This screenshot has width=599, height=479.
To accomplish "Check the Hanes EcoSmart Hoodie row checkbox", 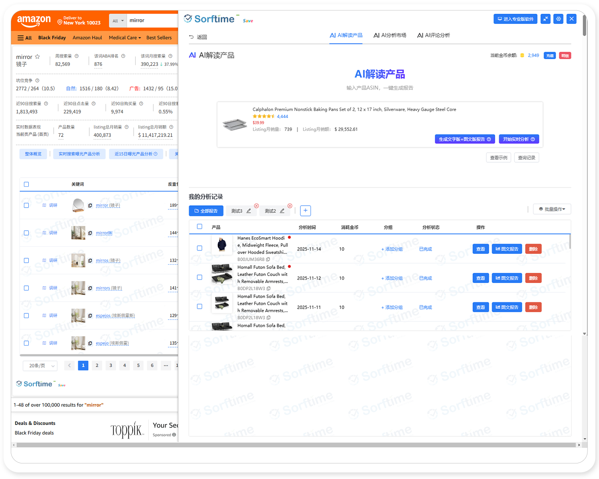I will 200,248.
